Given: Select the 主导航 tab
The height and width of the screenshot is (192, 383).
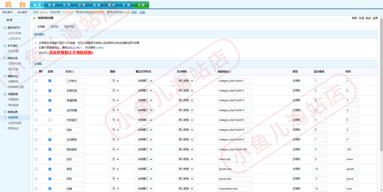Looking at the screenshot, I should pos(41,27).
